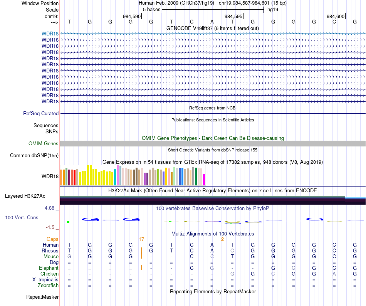Open the light-blue WDR18 transcript label
The height and width of the screenshot is (306, 366).
click(50, 34)
